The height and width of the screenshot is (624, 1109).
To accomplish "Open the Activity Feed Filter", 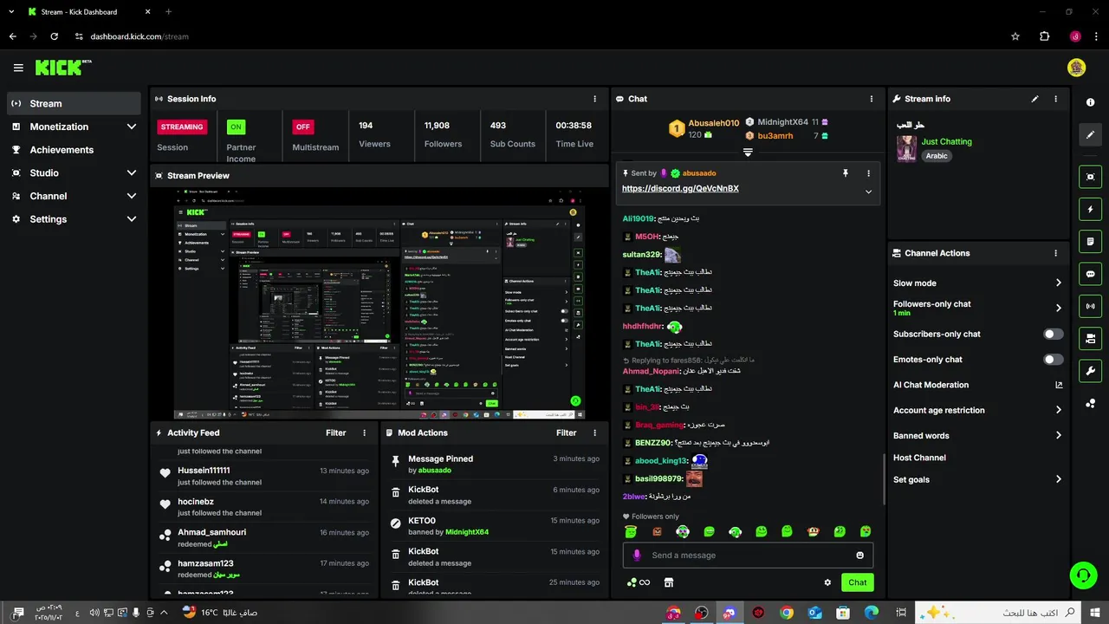I will pos(335,432).
